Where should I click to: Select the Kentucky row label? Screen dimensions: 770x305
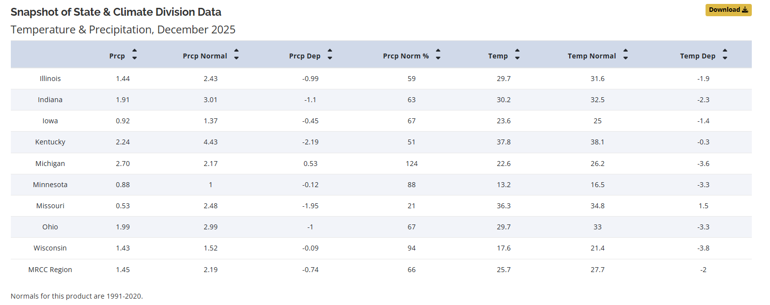click(50, 142)
